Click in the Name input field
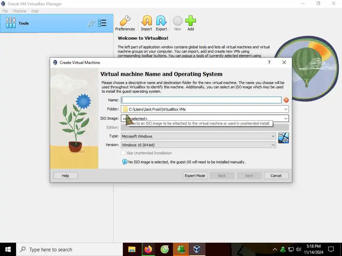Image resolution: width=342 pixels, height=256 pixels. [201, 100]
